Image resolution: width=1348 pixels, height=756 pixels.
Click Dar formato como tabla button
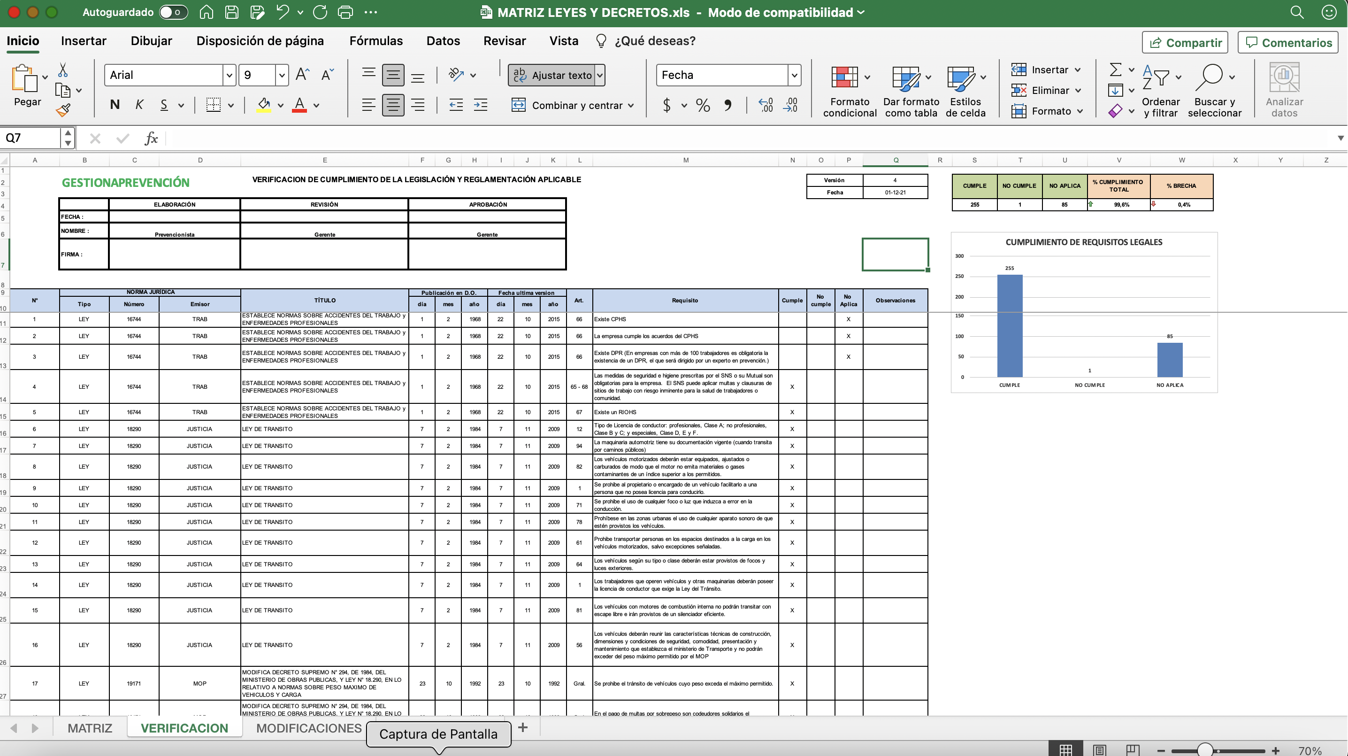pos(911,90)
